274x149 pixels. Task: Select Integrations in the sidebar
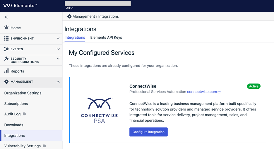[31, 136]
